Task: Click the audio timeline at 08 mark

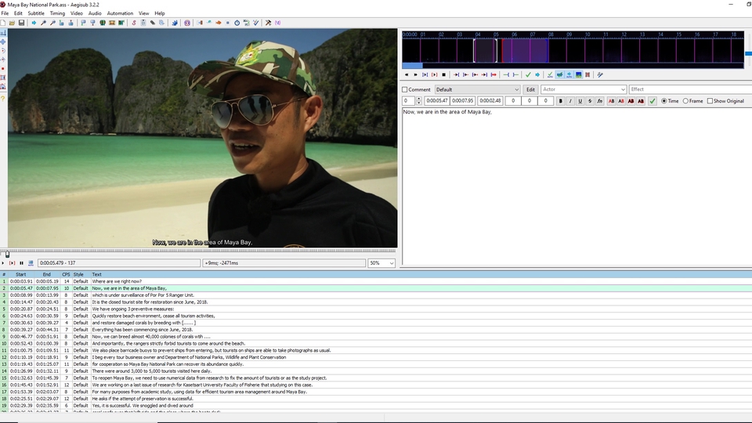Action: pos(551,34)
